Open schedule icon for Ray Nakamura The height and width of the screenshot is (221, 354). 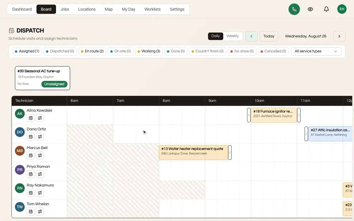click(x=31, y=193)
